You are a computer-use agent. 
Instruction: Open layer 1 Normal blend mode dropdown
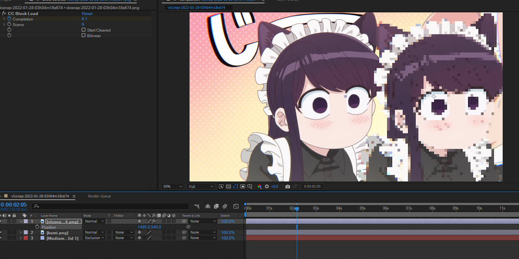click(94, 221)
